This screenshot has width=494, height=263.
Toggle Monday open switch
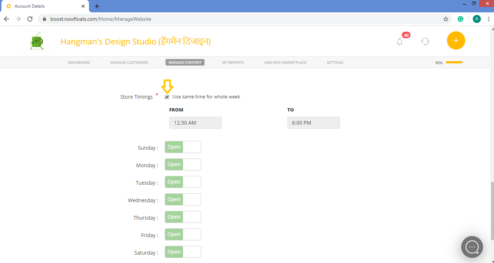pyautogui.click(x=183, y=165)
